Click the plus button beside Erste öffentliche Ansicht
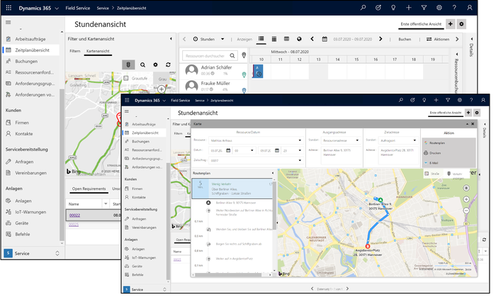The height and width of the screenshot is (297, 496). tap(451, 23)
